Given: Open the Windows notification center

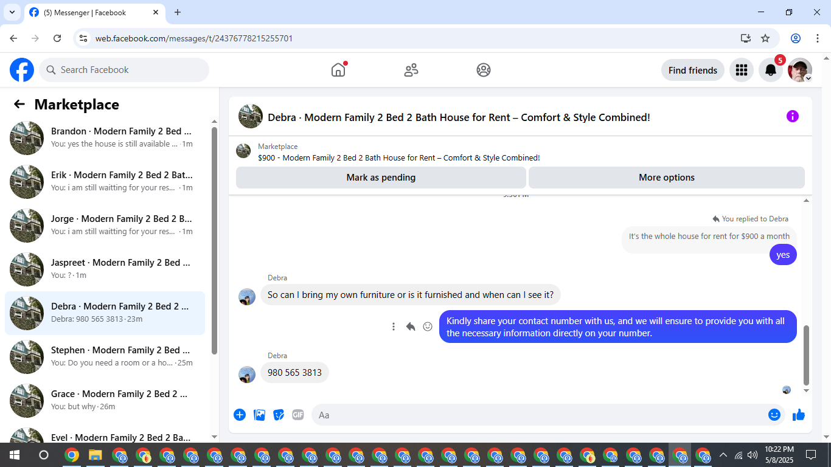Looking at the screenshot, I should [811, 455].
